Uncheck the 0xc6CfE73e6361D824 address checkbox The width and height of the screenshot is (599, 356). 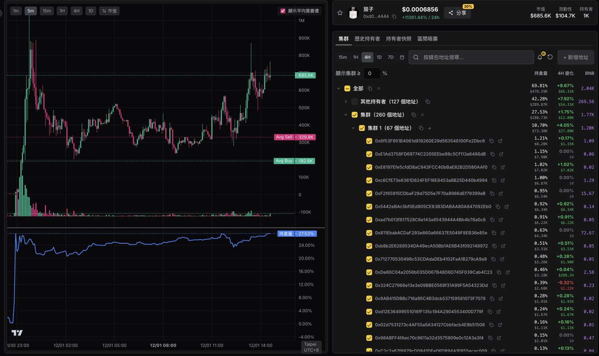[x=369, y=180]
